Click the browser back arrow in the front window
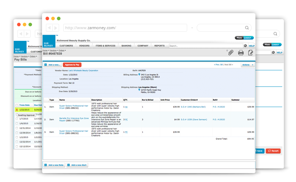296x182 pixels. point(49,28)
